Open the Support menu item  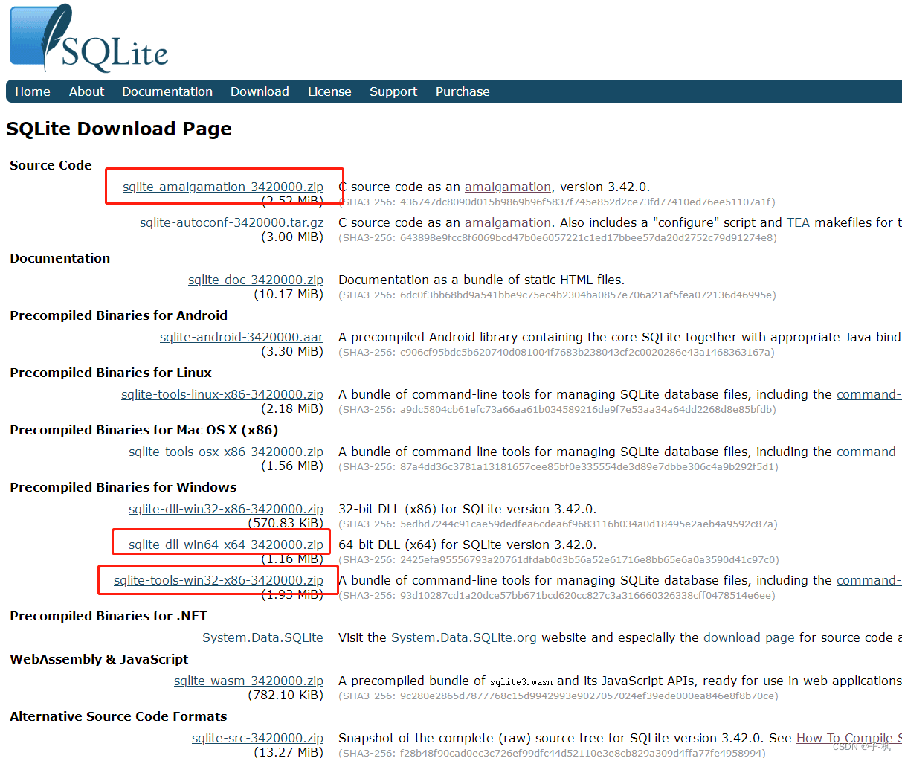pos(393,91)
